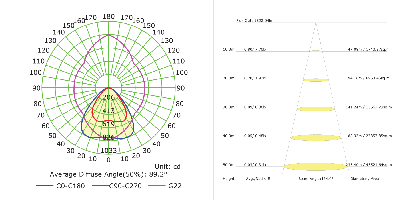Viewport: 404px width, 200px height.
Task: Click the 0.09/ 0.86lx illuminance value
Action: 255,107
